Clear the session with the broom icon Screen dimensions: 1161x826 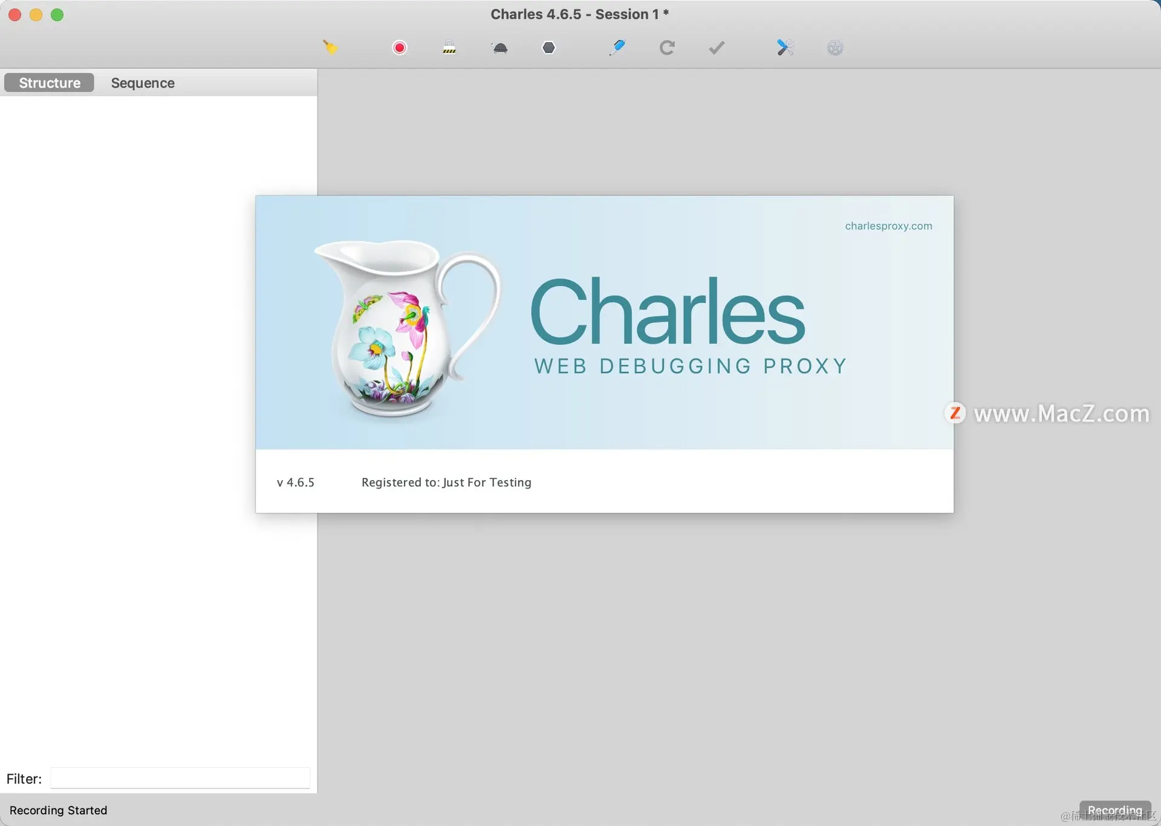330,47
